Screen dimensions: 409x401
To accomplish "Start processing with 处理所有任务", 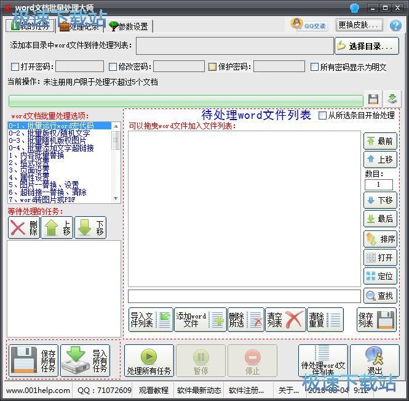I will pos(149,361).
